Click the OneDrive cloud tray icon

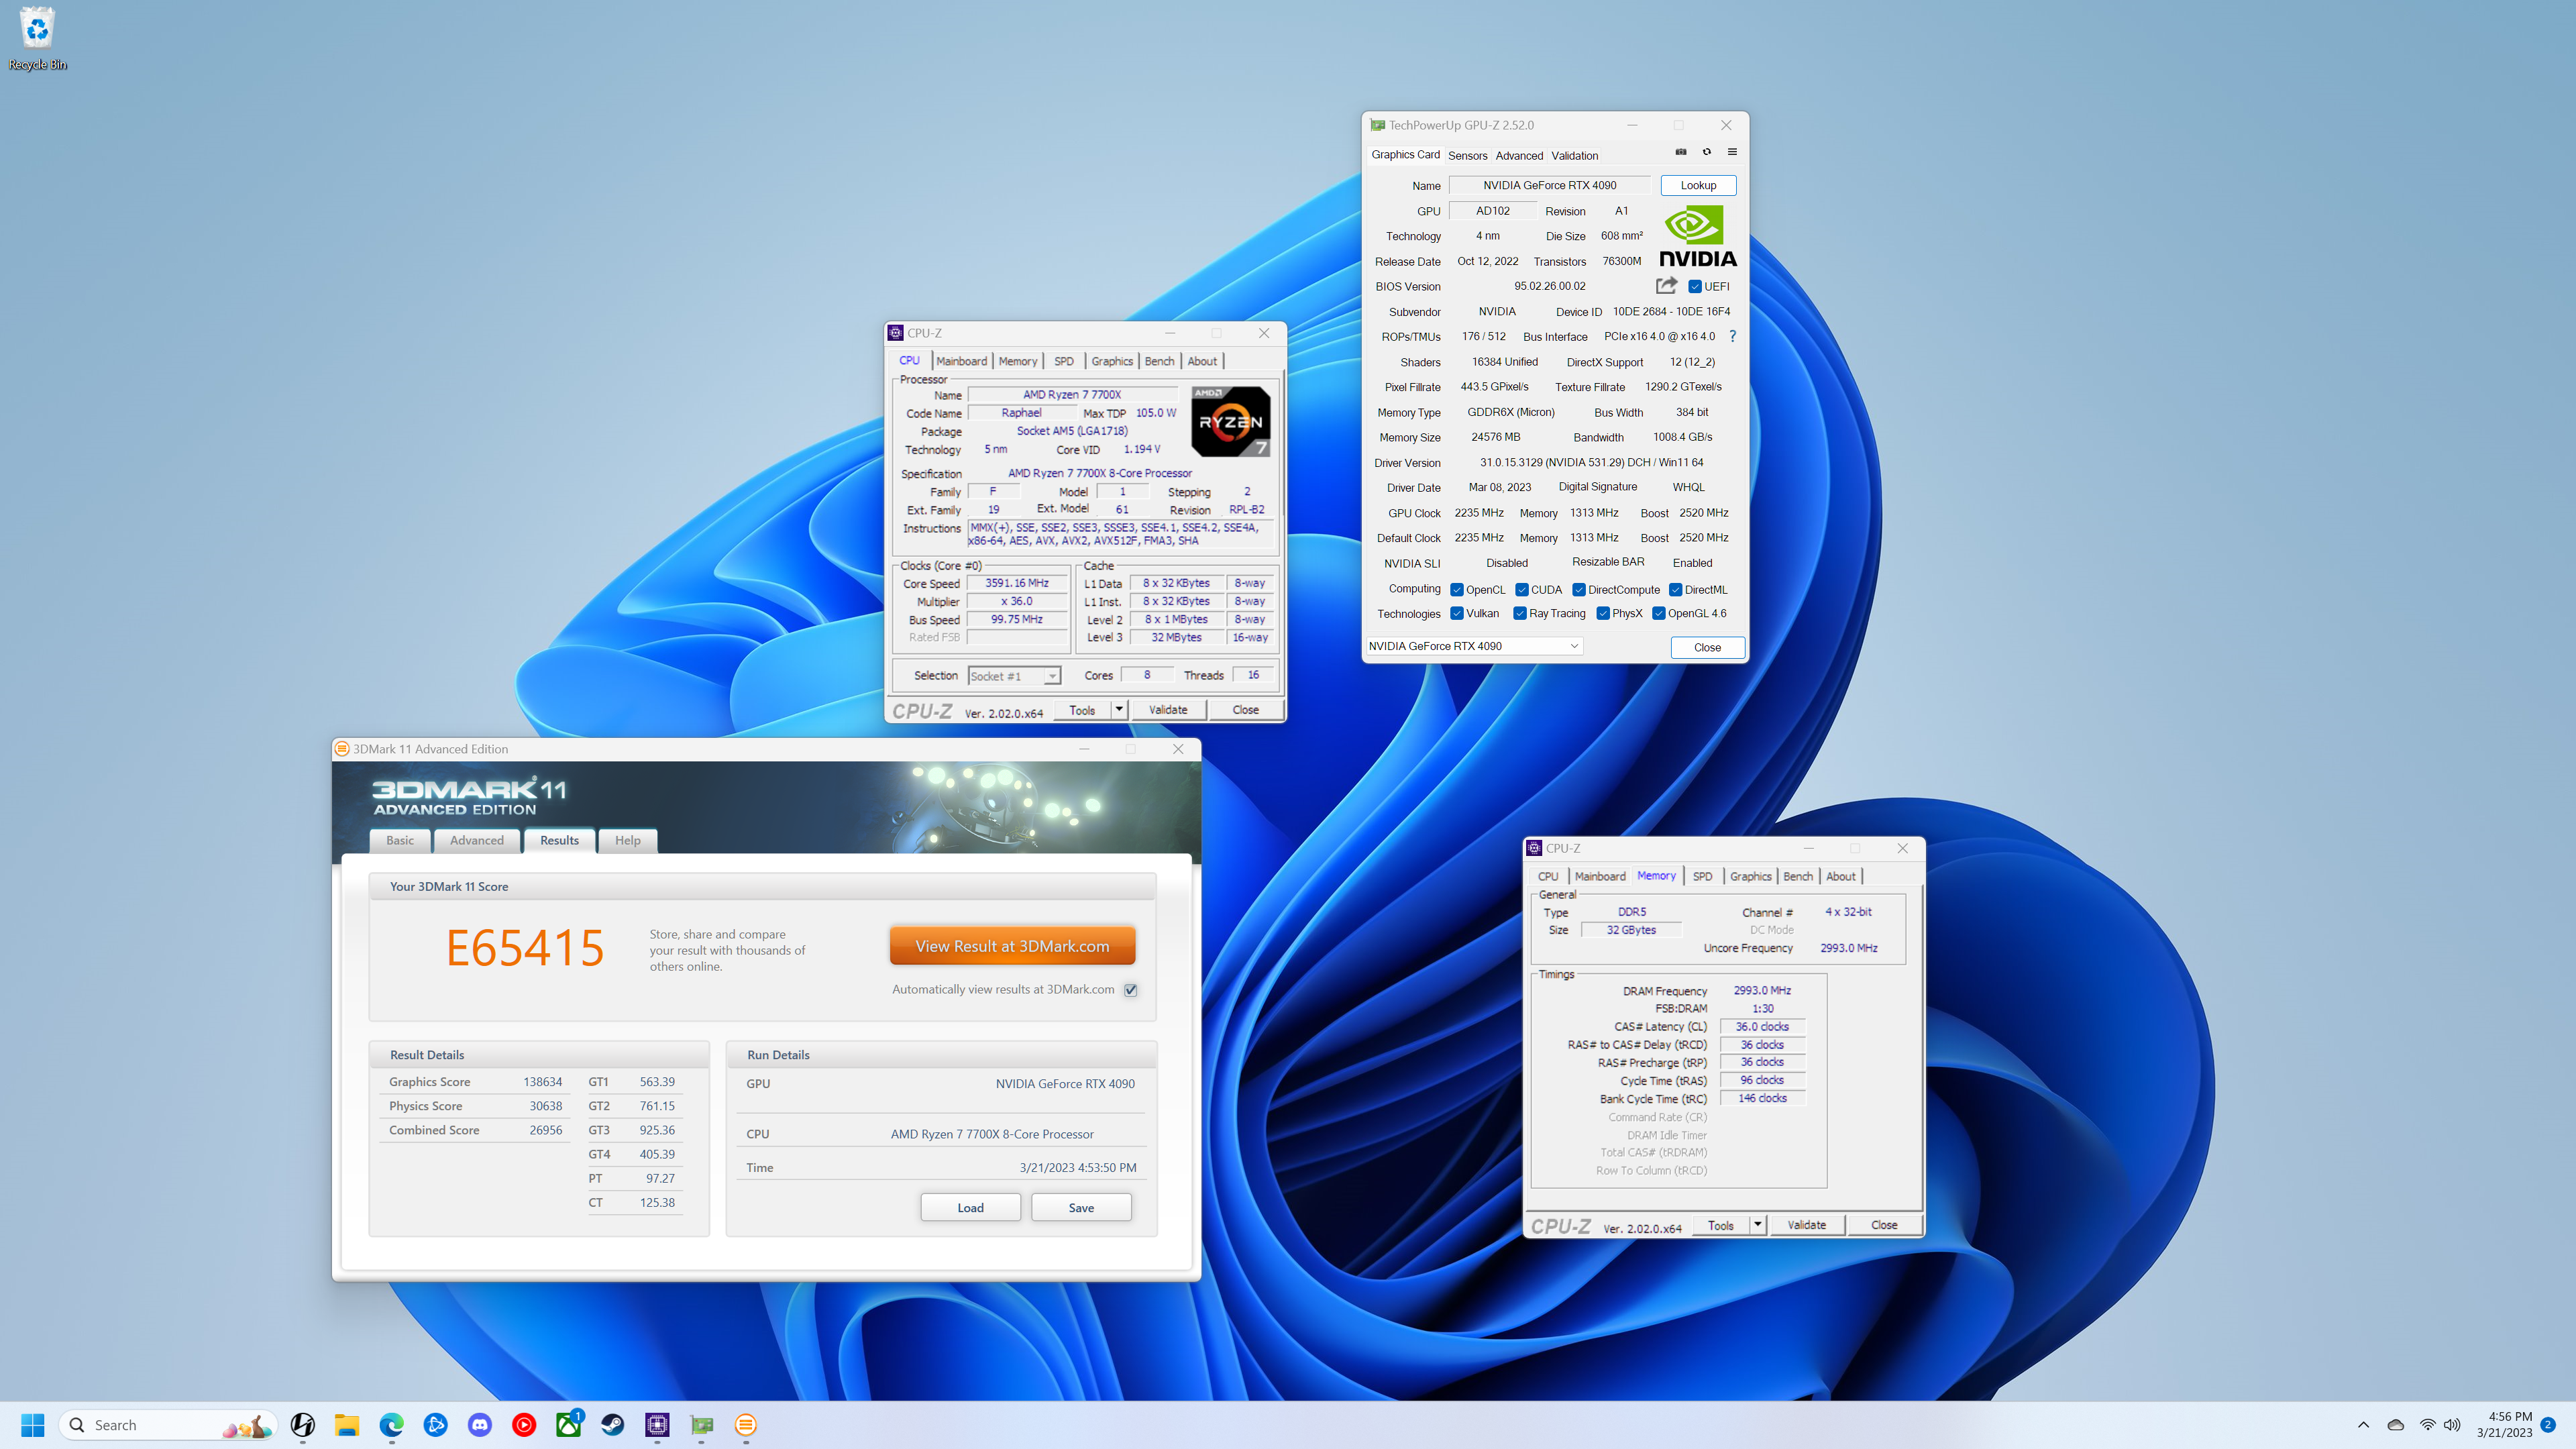click(x=2395, y=1425)
